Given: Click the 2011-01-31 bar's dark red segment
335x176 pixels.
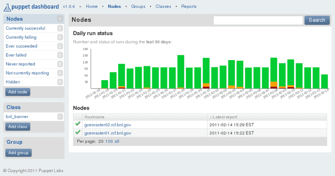Looking at the screenshot, I should coord(206,88).
